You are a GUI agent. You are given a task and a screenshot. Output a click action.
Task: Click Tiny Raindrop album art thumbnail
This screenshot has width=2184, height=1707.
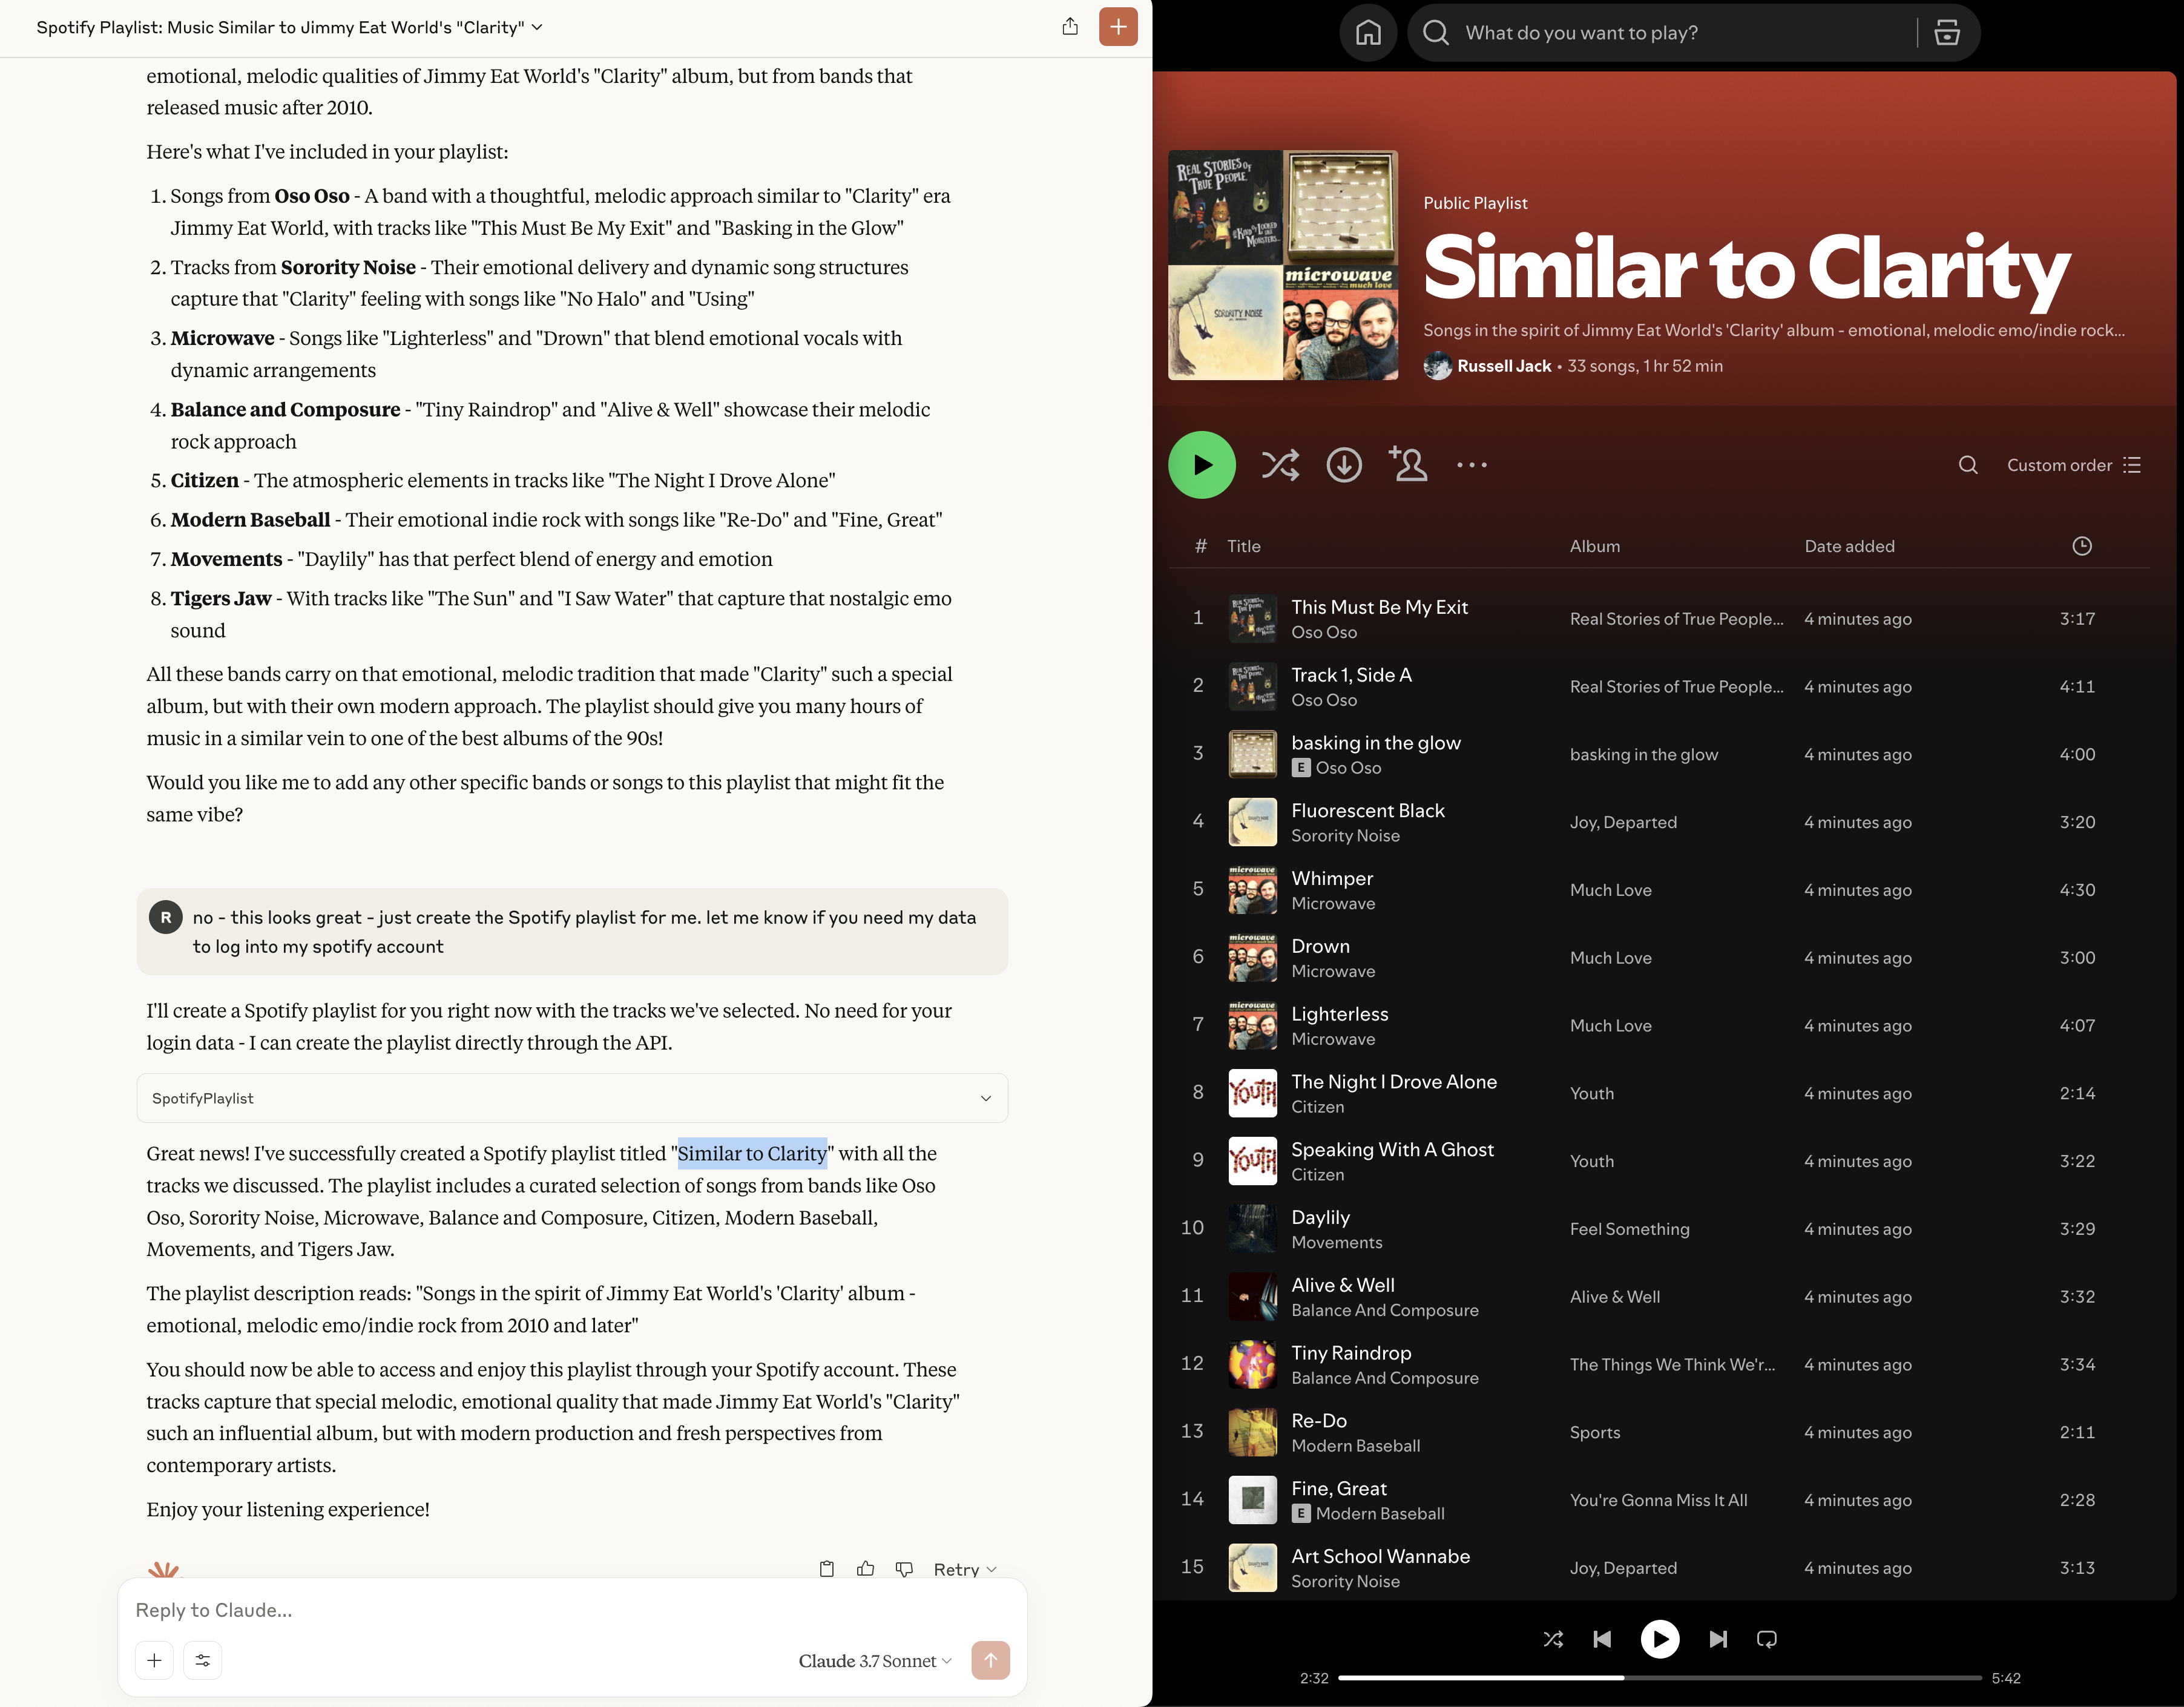coord(1252,1365)
